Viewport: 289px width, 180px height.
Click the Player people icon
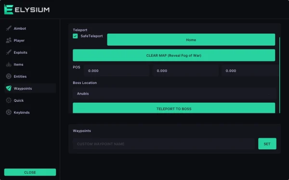pyautogui.click(x=9, y=40)
